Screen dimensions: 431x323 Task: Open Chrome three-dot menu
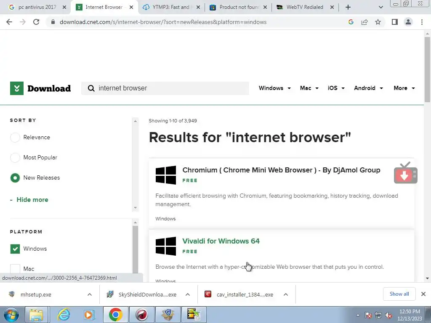pos(422,22)
